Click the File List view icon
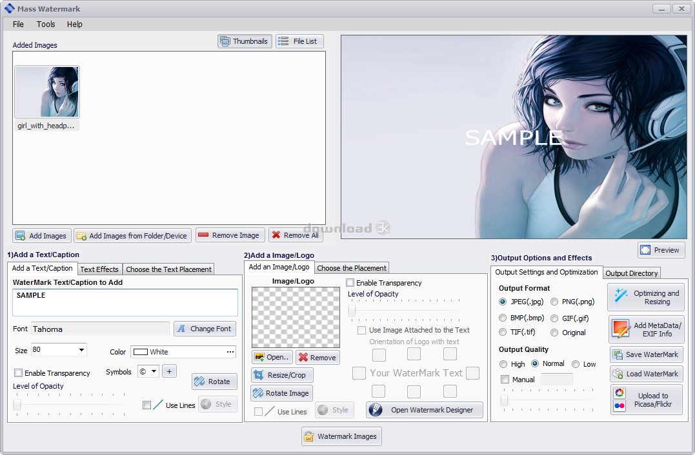This screenshot has height=455, width=695. [283, 41]
